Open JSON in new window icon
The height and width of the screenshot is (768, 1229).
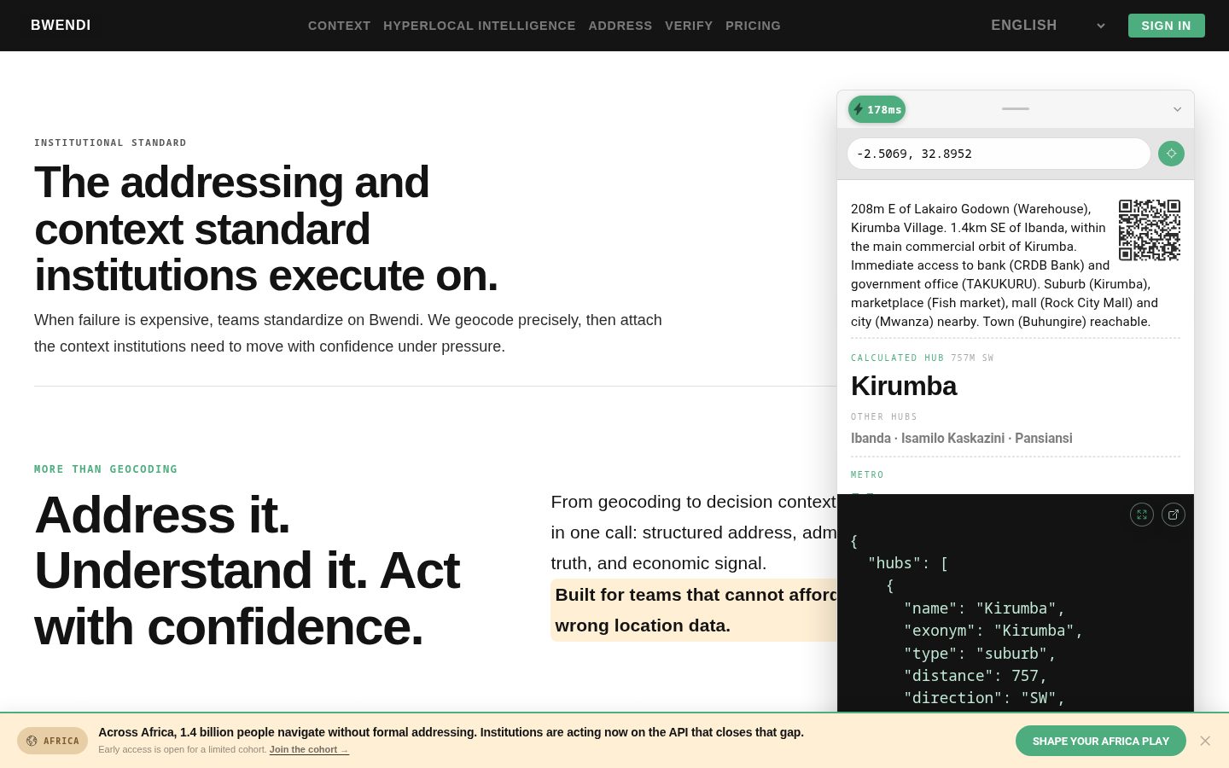[x=1174, y=515]
